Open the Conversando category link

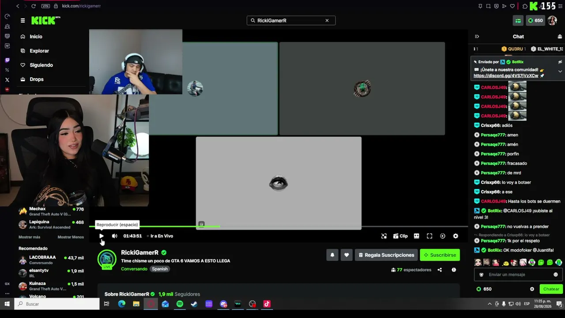coord(134,269)
